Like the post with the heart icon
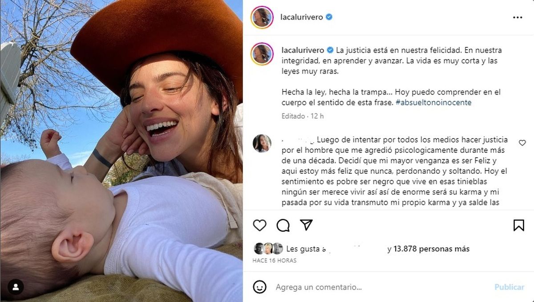 pos(259,225)
